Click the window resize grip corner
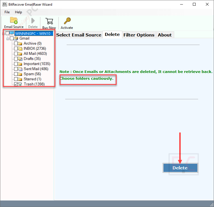The width and height of the screenshot is (214, 207). point(212,205)
